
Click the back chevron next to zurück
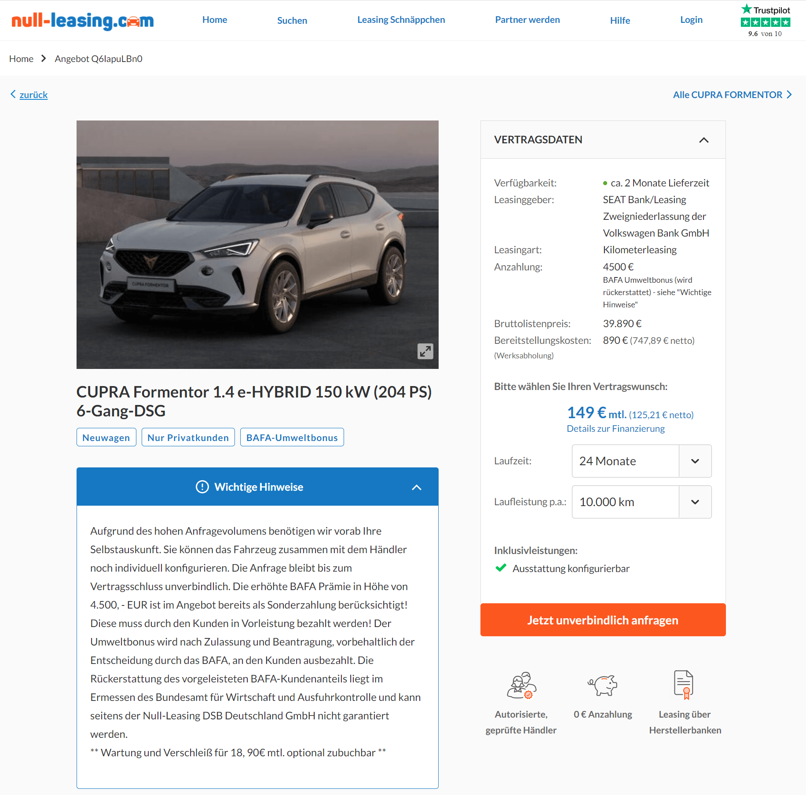point(13,94)
